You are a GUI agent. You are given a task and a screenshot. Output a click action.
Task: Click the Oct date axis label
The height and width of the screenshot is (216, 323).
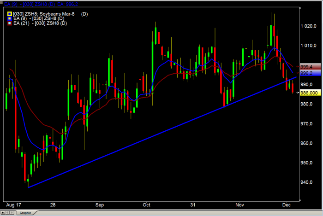(147, 204)
